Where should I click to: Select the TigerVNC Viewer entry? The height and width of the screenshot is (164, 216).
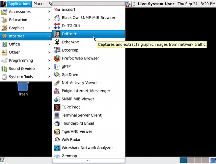click(x=88, y=132)
